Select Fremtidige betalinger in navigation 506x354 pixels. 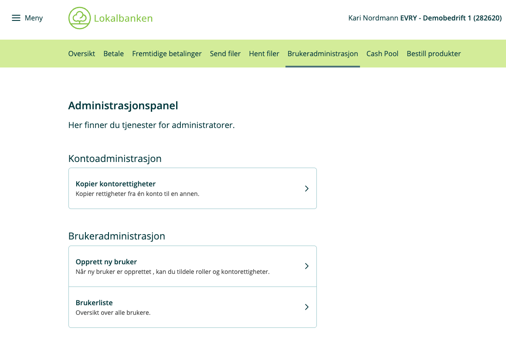167,54
